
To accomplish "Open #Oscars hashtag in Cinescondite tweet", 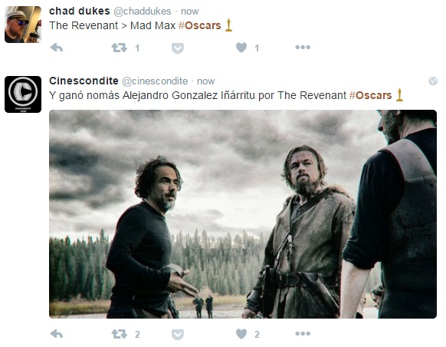I will pos(371,95).
